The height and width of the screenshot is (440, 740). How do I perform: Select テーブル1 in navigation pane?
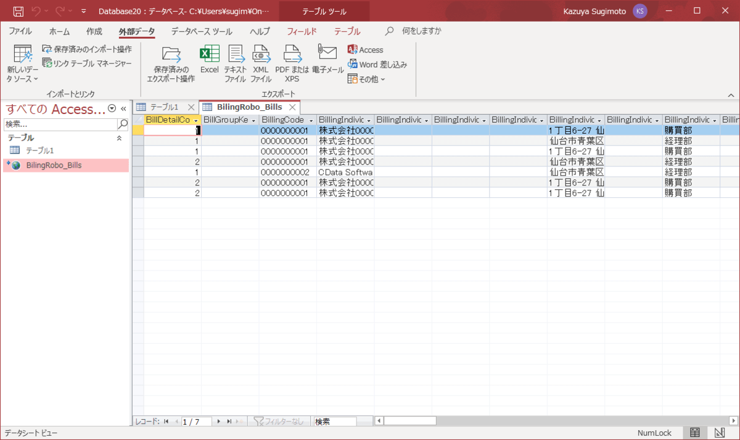(x=66, y=150)
